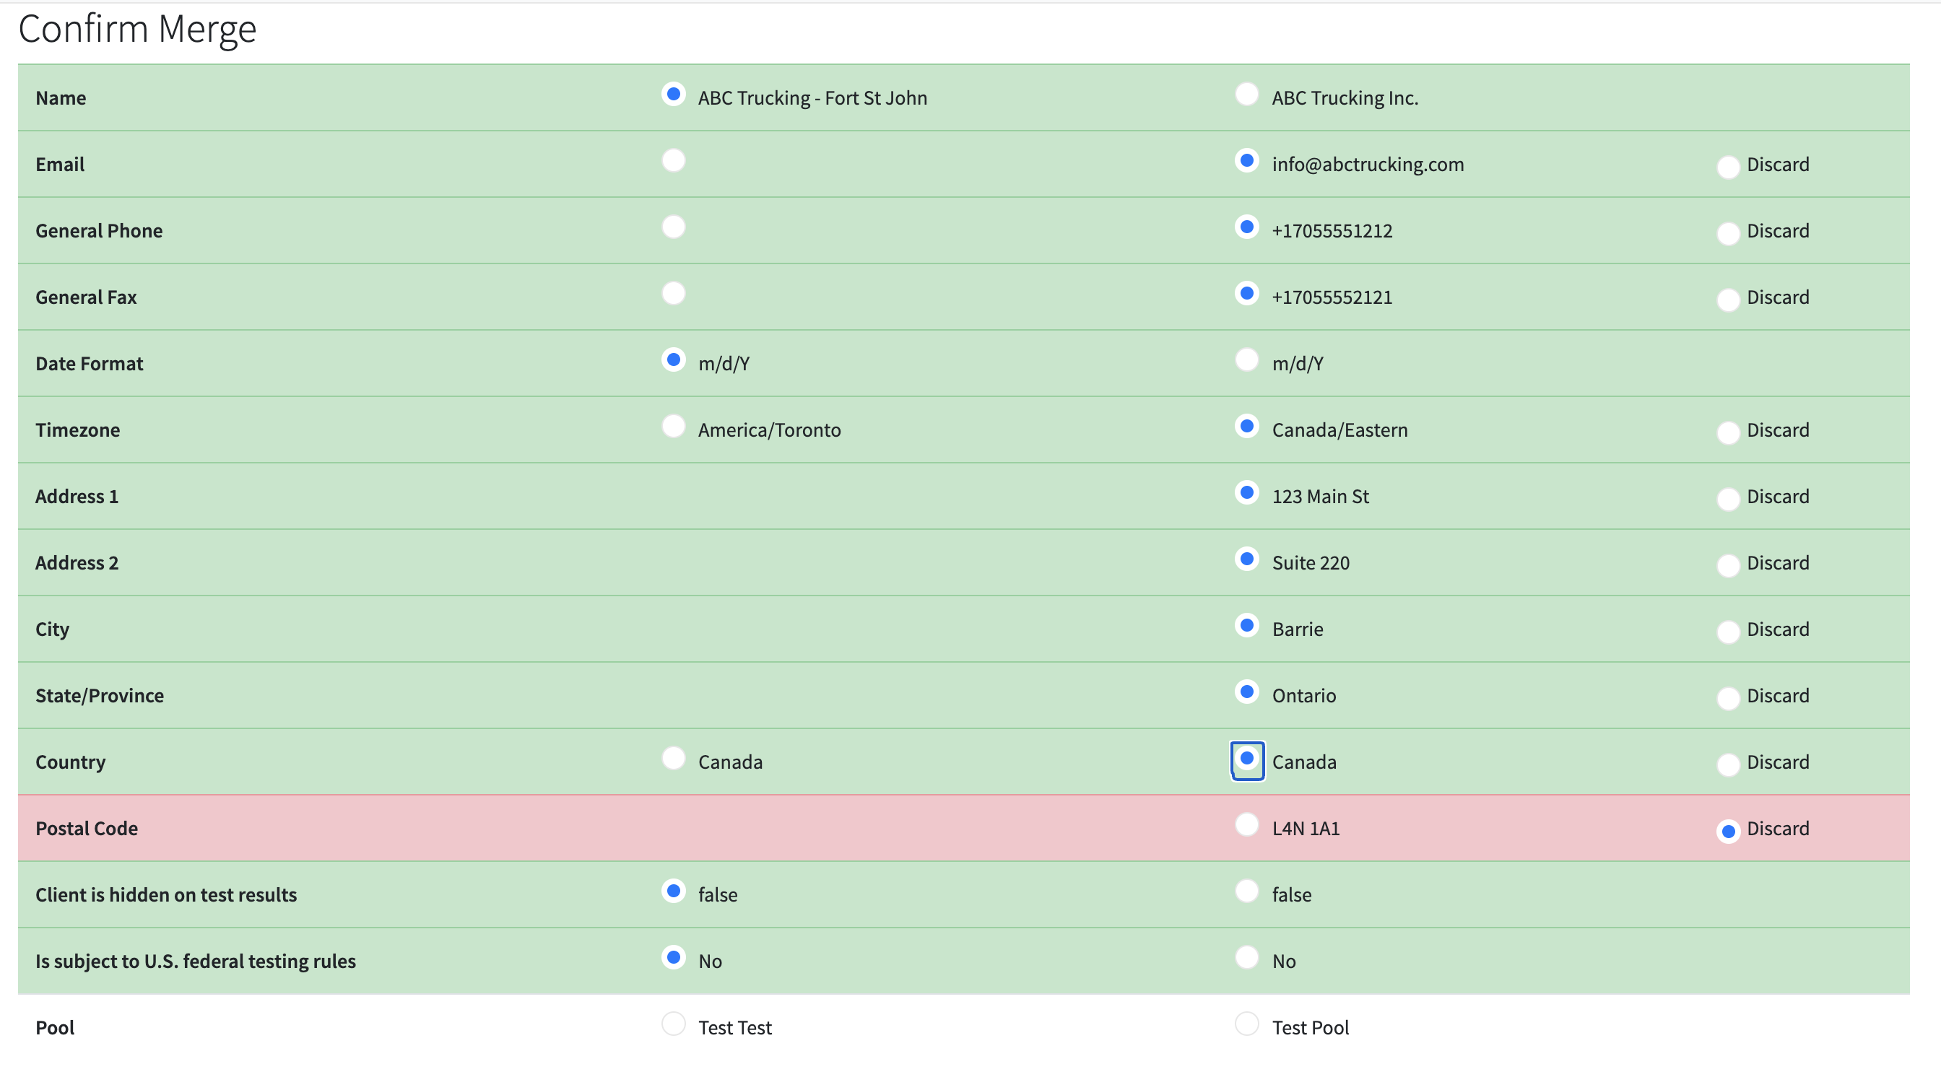Image resolution: width=1941 pixels, height=1090 pixels.
Task: Discard the Address 2 field
Action: click(1728, 564)
